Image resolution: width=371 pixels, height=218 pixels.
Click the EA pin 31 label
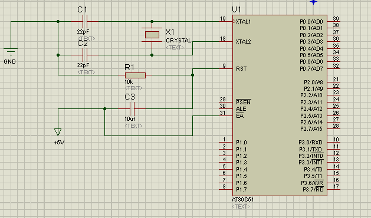(239, 115)
